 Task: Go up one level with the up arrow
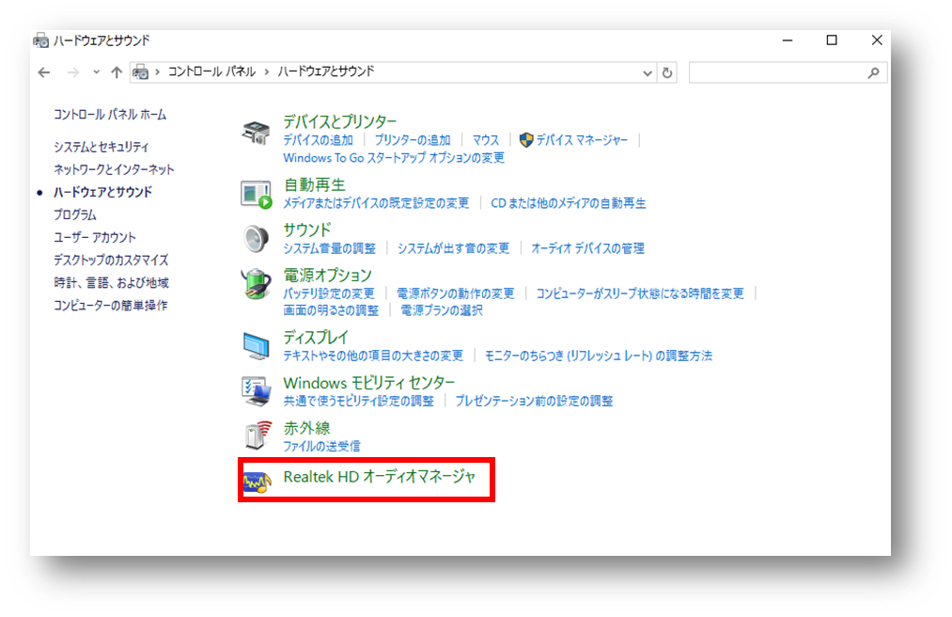(117, 72)
